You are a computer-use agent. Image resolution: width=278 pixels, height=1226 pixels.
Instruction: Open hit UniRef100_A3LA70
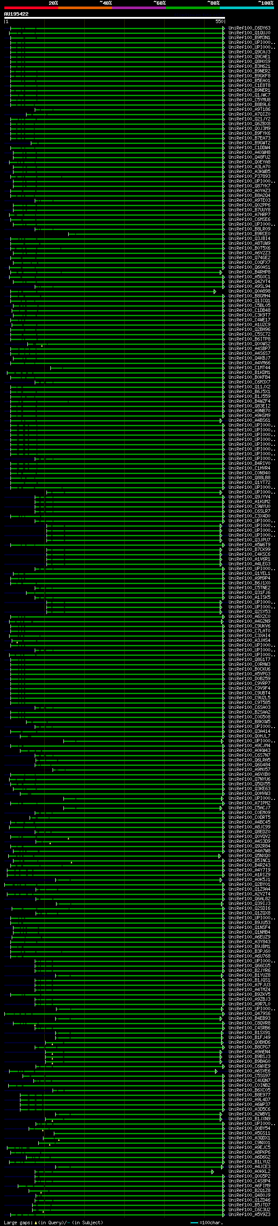[249, 167]
